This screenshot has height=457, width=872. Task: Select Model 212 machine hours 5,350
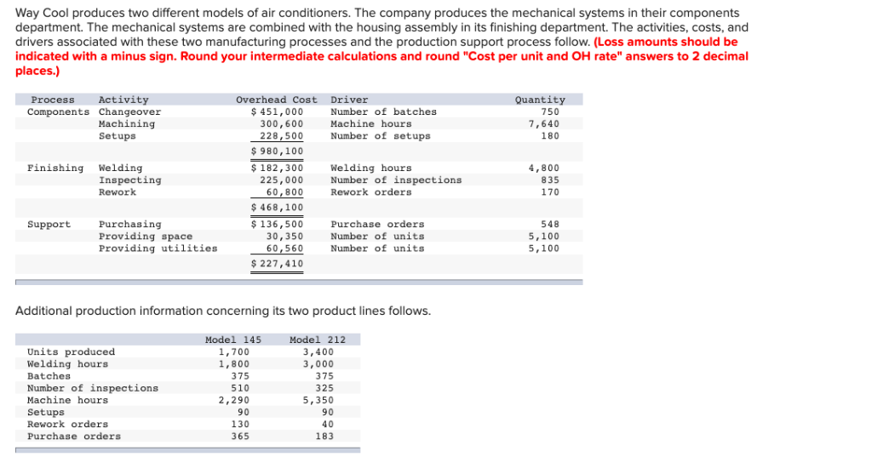tap(318, 400)
